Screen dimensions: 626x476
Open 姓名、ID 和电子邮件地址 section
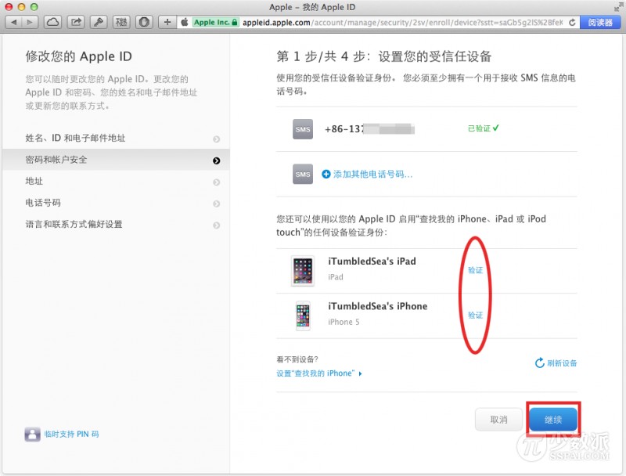[x=116, y=138]
